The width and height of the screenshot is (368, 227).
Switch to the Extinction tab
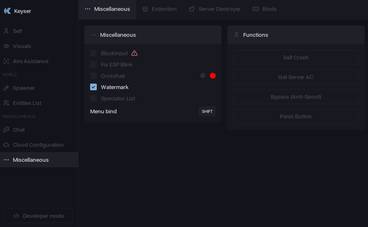pyautogui.click(x=159, y=9)
